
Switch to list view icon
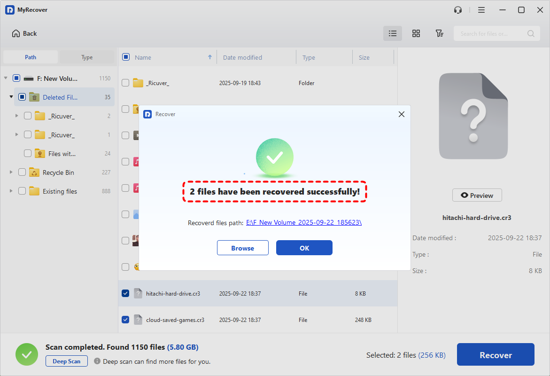click(393, 33)
